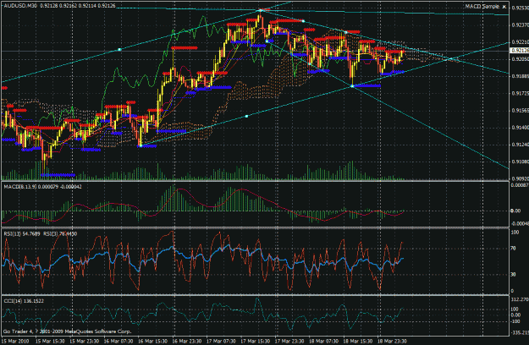Click the 18 Mar 07:30 time label
The height and width of the screenshot is (345, 529).
(x=324, y=341)
